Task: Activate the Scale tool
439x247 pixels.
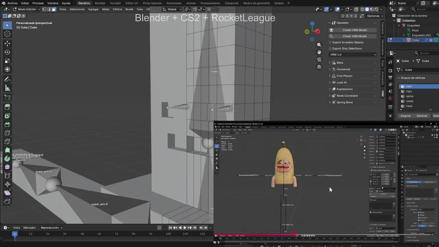Action: 7,61
